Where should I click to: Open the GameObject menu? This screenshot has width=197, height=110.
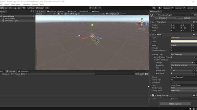[15, 5]
